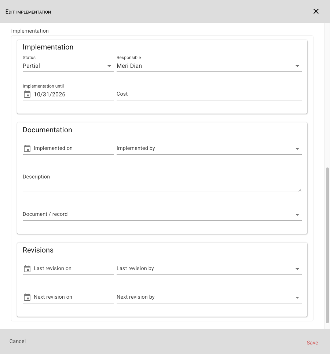Save the implementation changes

click(x=312, y=343)
